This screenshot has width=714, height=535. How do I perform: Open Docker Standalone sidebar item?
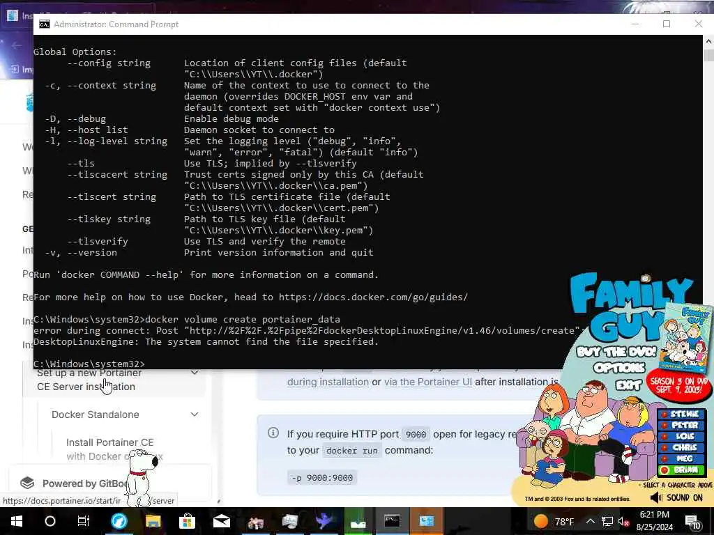coord(95,414)
